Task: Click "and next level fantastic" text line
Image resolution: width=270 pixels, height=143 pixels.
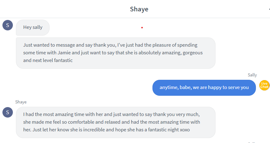Action: [x=48, y=60]
